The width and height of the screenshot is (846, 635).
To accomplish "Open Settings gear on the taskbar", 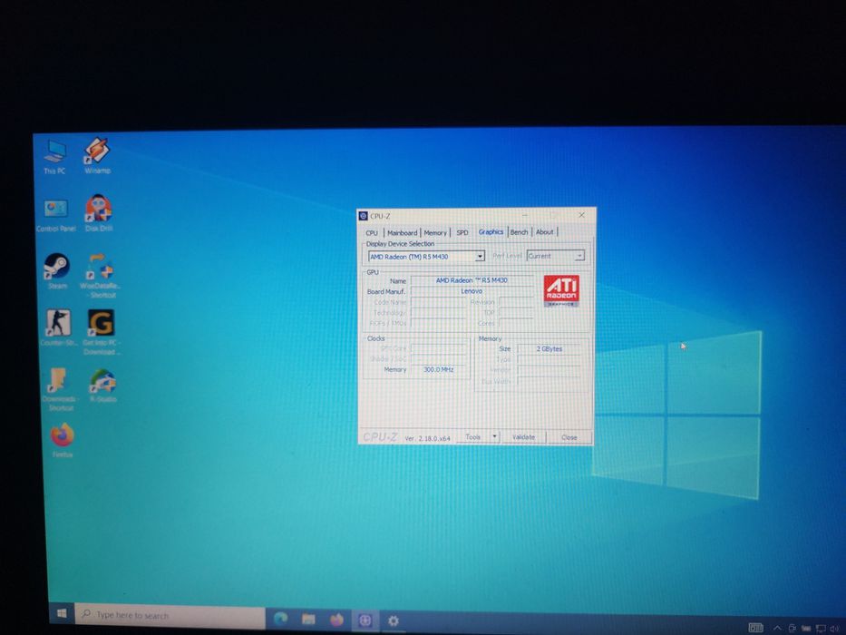I will [394, 621].
